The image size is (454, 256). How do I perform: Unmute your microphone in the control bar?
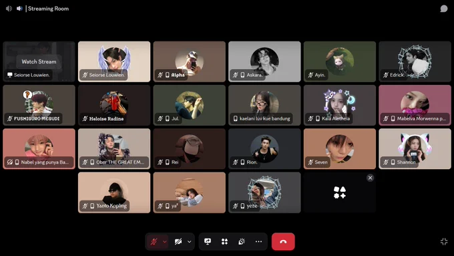(x=154, y=241)
